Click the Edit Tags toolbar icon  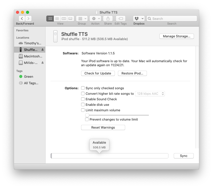(121, 19)
